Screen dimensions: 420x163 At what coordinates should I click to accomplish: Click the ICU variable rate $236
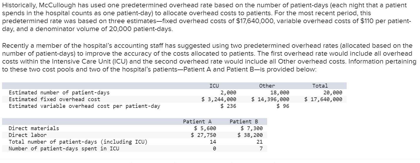coord(229,106)
